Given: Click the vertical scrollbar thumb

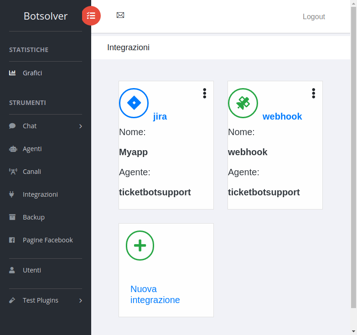Looking at the screenshot, I should [x=353, y=157].
